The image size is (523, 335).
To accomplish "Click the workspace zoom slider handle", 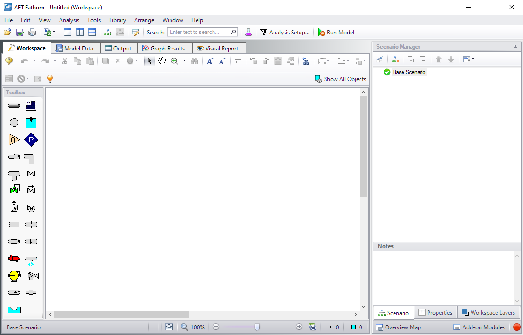I will pyautogui.click(x=257, y=327).
